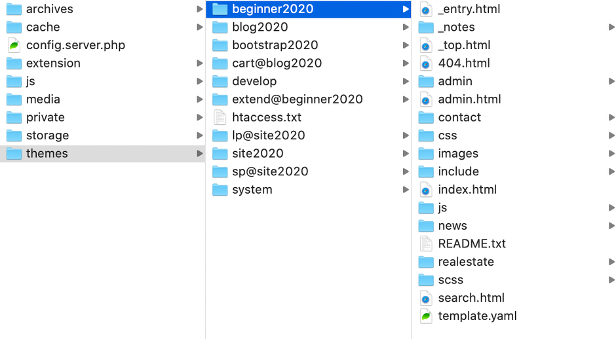Click the index.html Safari document icon
The image size is (616, 339).
pos(426,190)
